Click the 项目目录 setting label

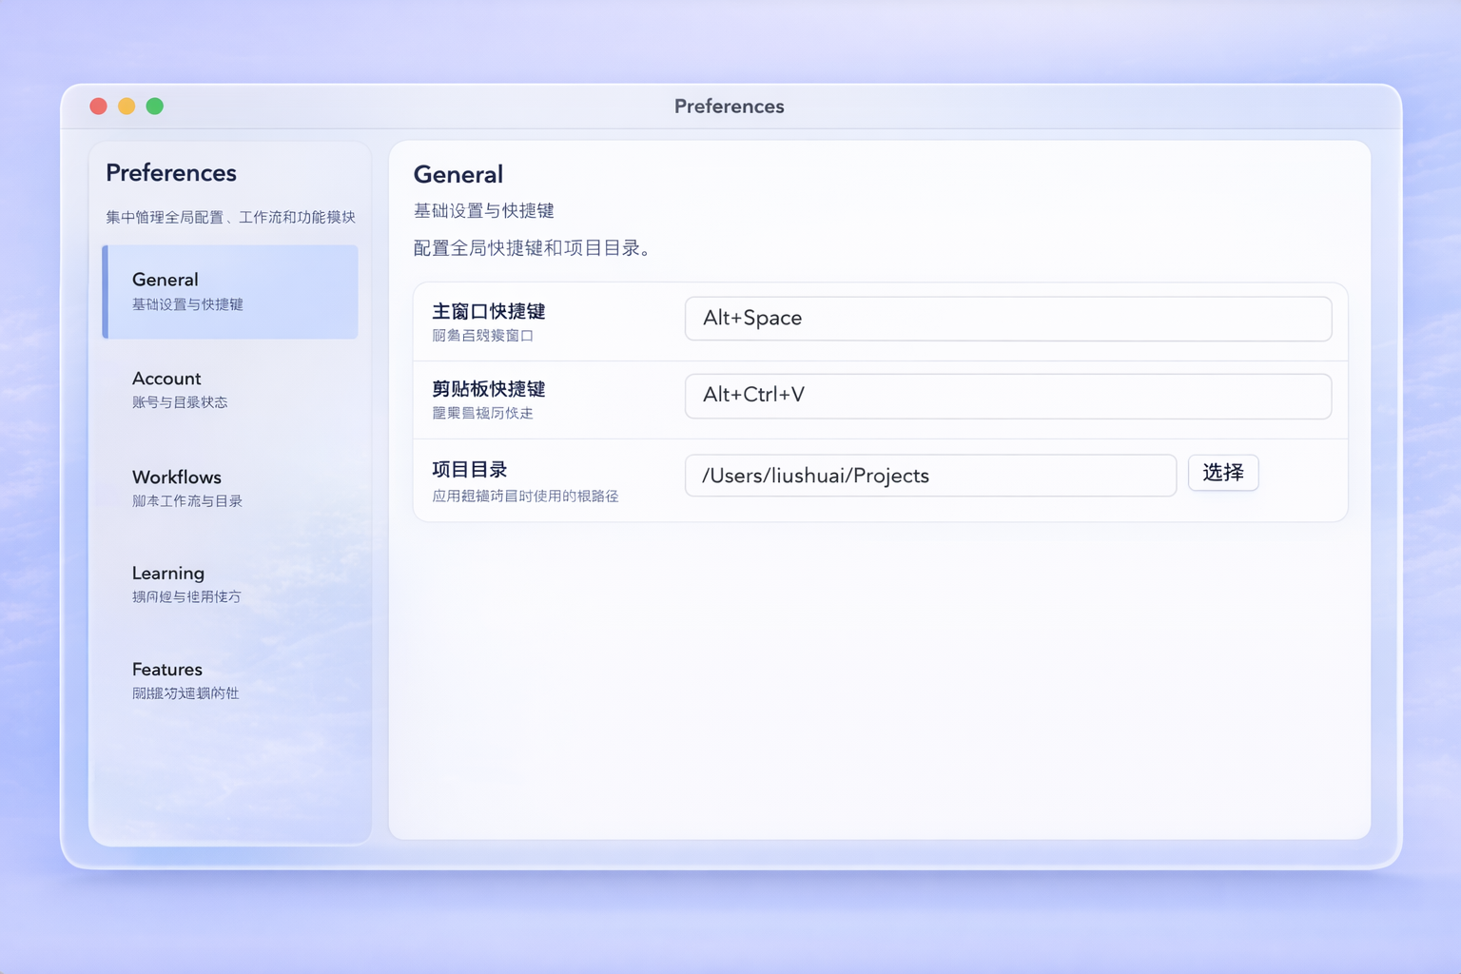[469, 470]
